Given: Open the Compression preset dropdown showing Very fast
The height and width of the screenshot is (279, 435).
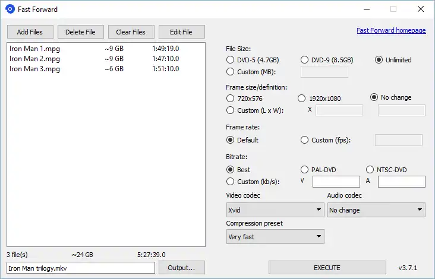Looking at the screenshot, I should [x=275, y=237].
